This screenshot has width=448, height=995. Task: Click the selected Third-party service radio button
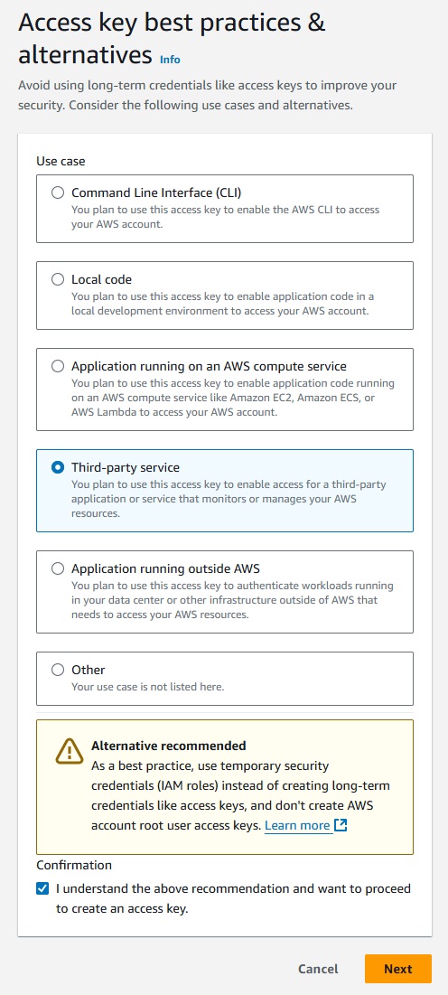pos(58,467)
